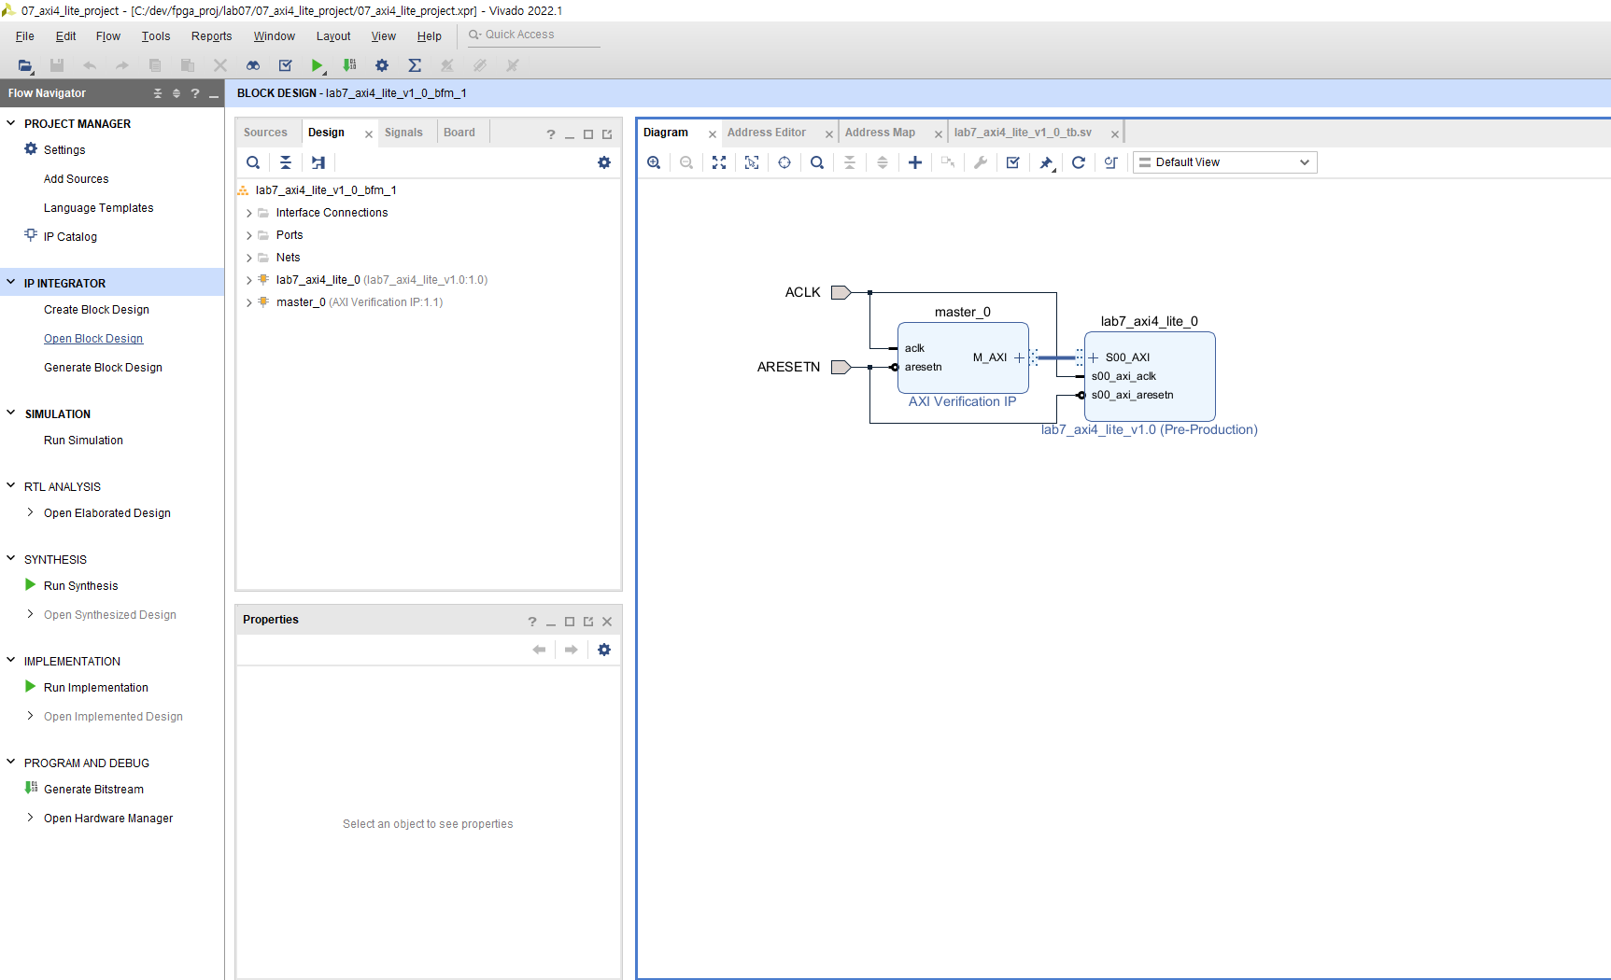1611x980 pixels.
Task: Open Design panel settings gear
Action: pyautogui.click(x=604, y=162)
